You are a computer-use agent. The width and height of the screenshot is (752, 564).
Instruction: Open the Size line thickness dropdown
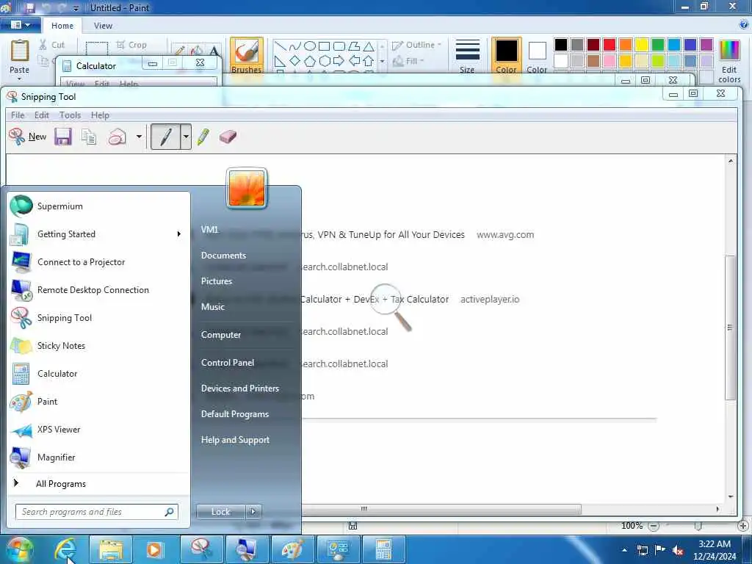[467, 56]
